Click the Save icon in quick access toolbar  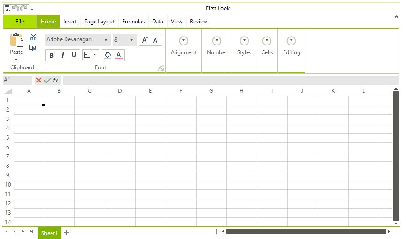point(7,8)
